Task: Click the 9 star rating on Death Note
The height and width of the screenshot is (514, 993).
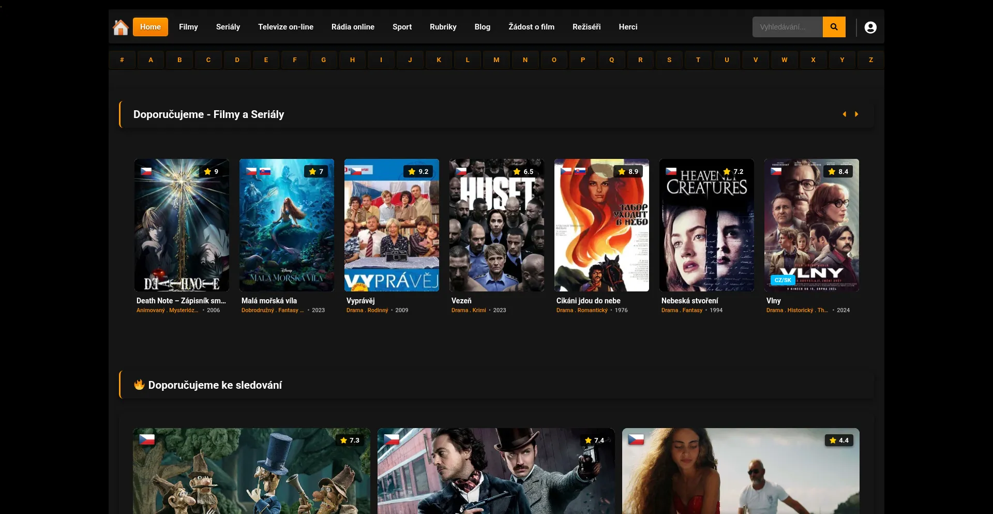Action: click(211, 171)
